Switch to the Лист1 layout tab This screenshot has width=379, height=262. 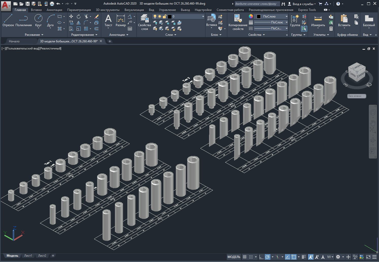coord(28,256)
